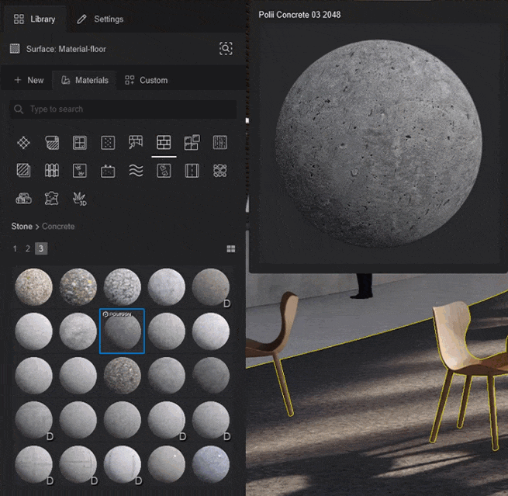Open the Custom materials tab
This screenshot has width=508, height=496.
click(146, 80)
